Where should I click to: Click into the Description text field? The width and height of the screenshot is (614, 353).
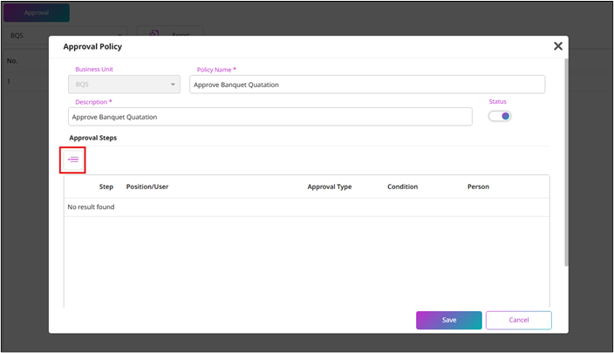click(x=270, y=117)
